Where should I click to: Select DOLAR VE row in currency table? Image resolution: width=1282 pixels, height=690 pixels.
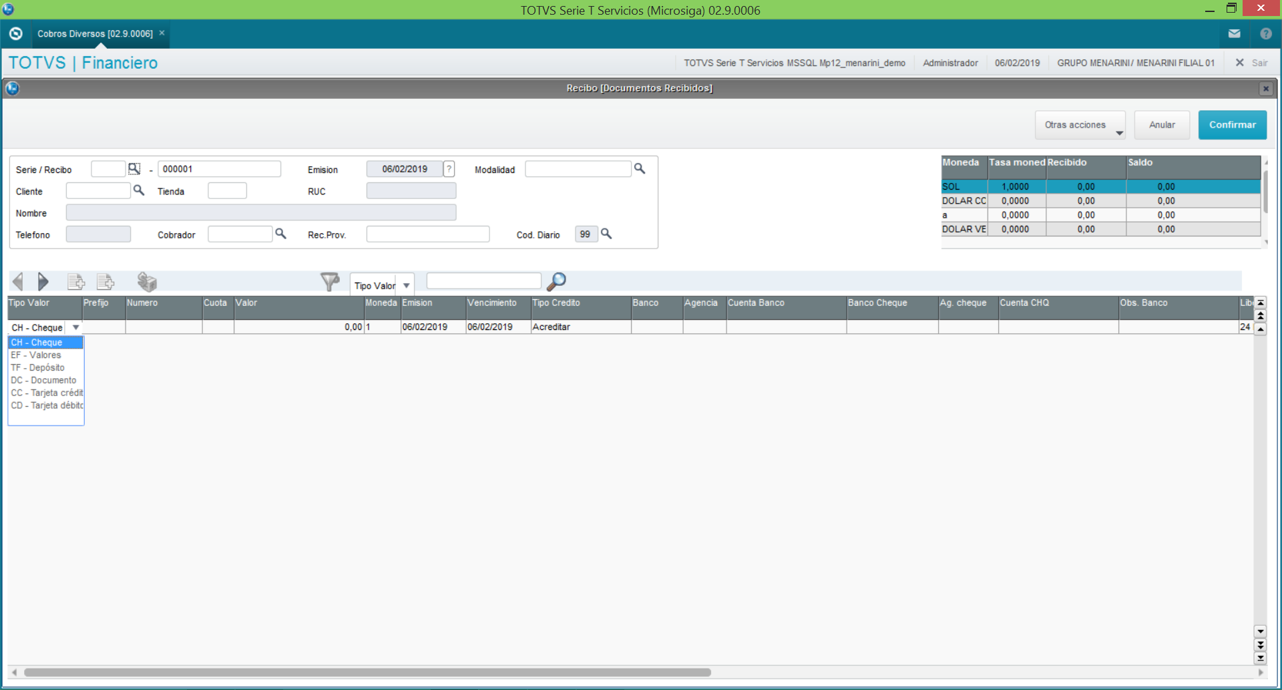(x=1100, y=228)
